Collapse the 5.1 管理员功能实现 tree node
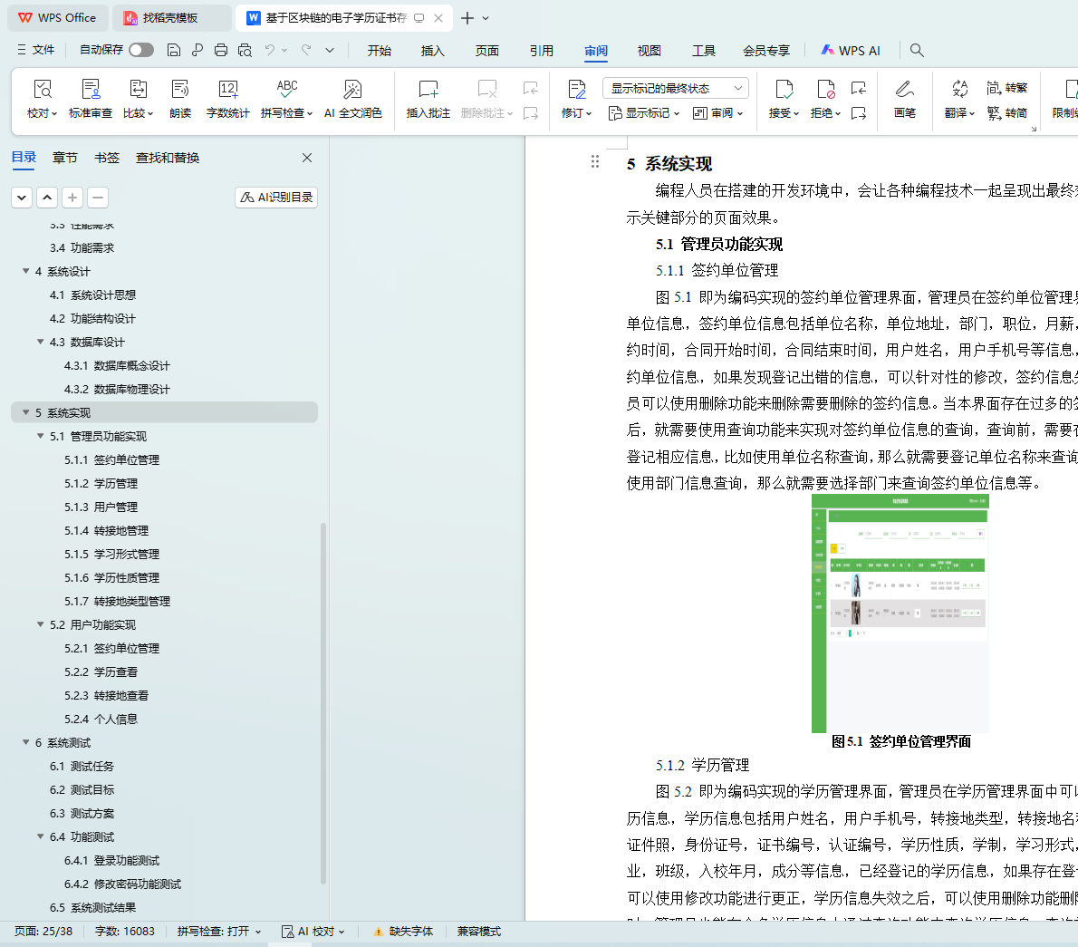The height and width of the screenshot is (947, 1078). [41, 436]
